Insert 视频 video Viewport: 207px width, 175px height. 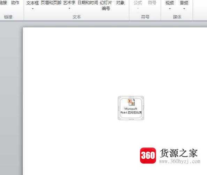[170, 3]
